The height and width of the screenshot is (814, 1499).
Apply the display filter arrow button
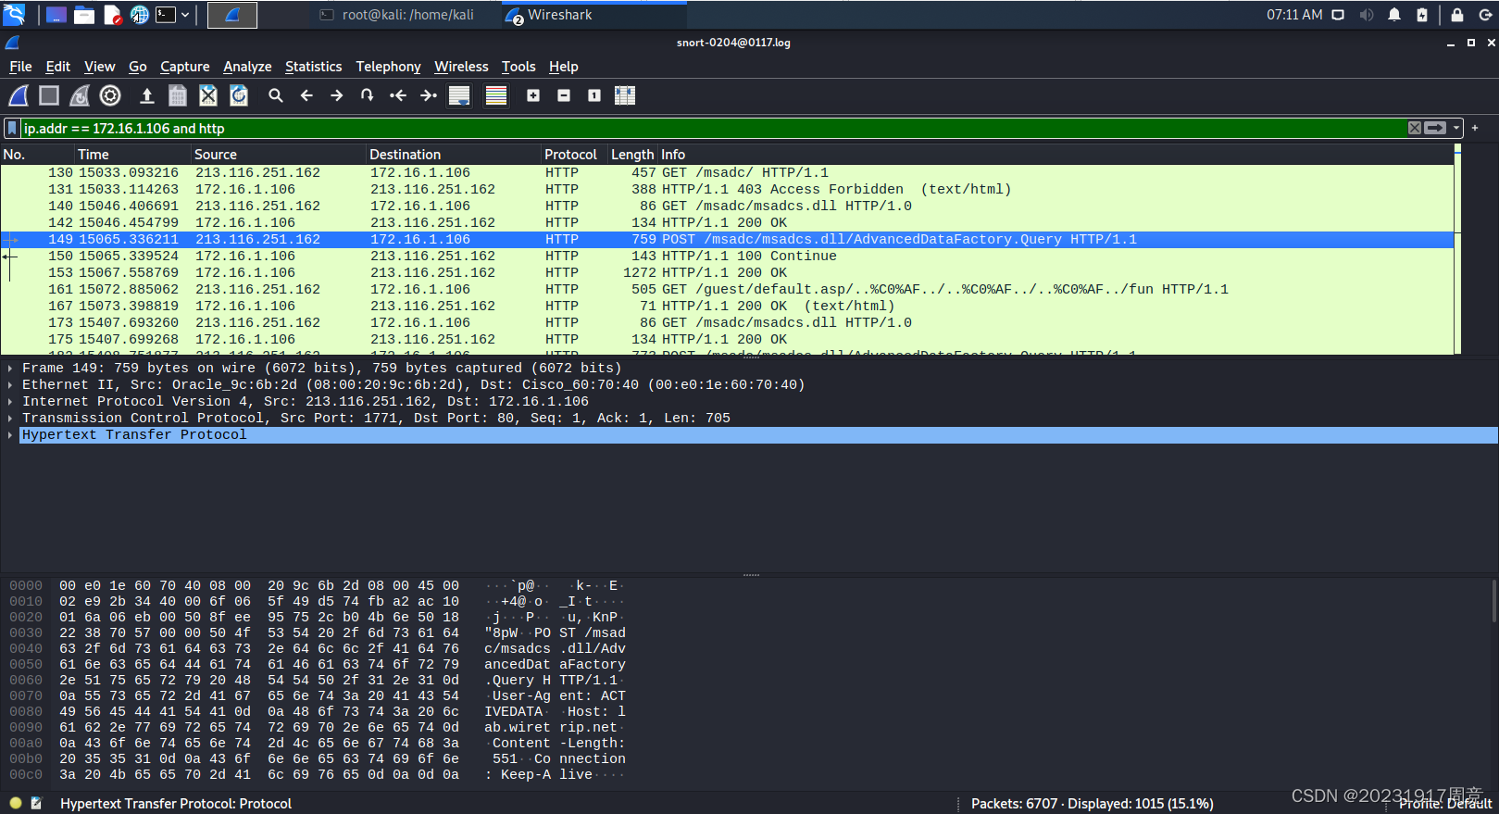pyautogui.click(x=1435, y=128)
